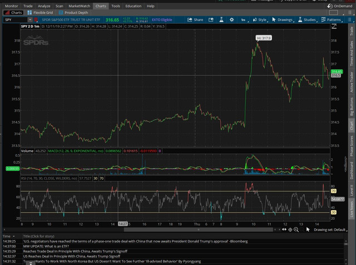This screenshot has width=356, height=265.
Task: Open Level II sidebar panel
Action: point(352,190)
